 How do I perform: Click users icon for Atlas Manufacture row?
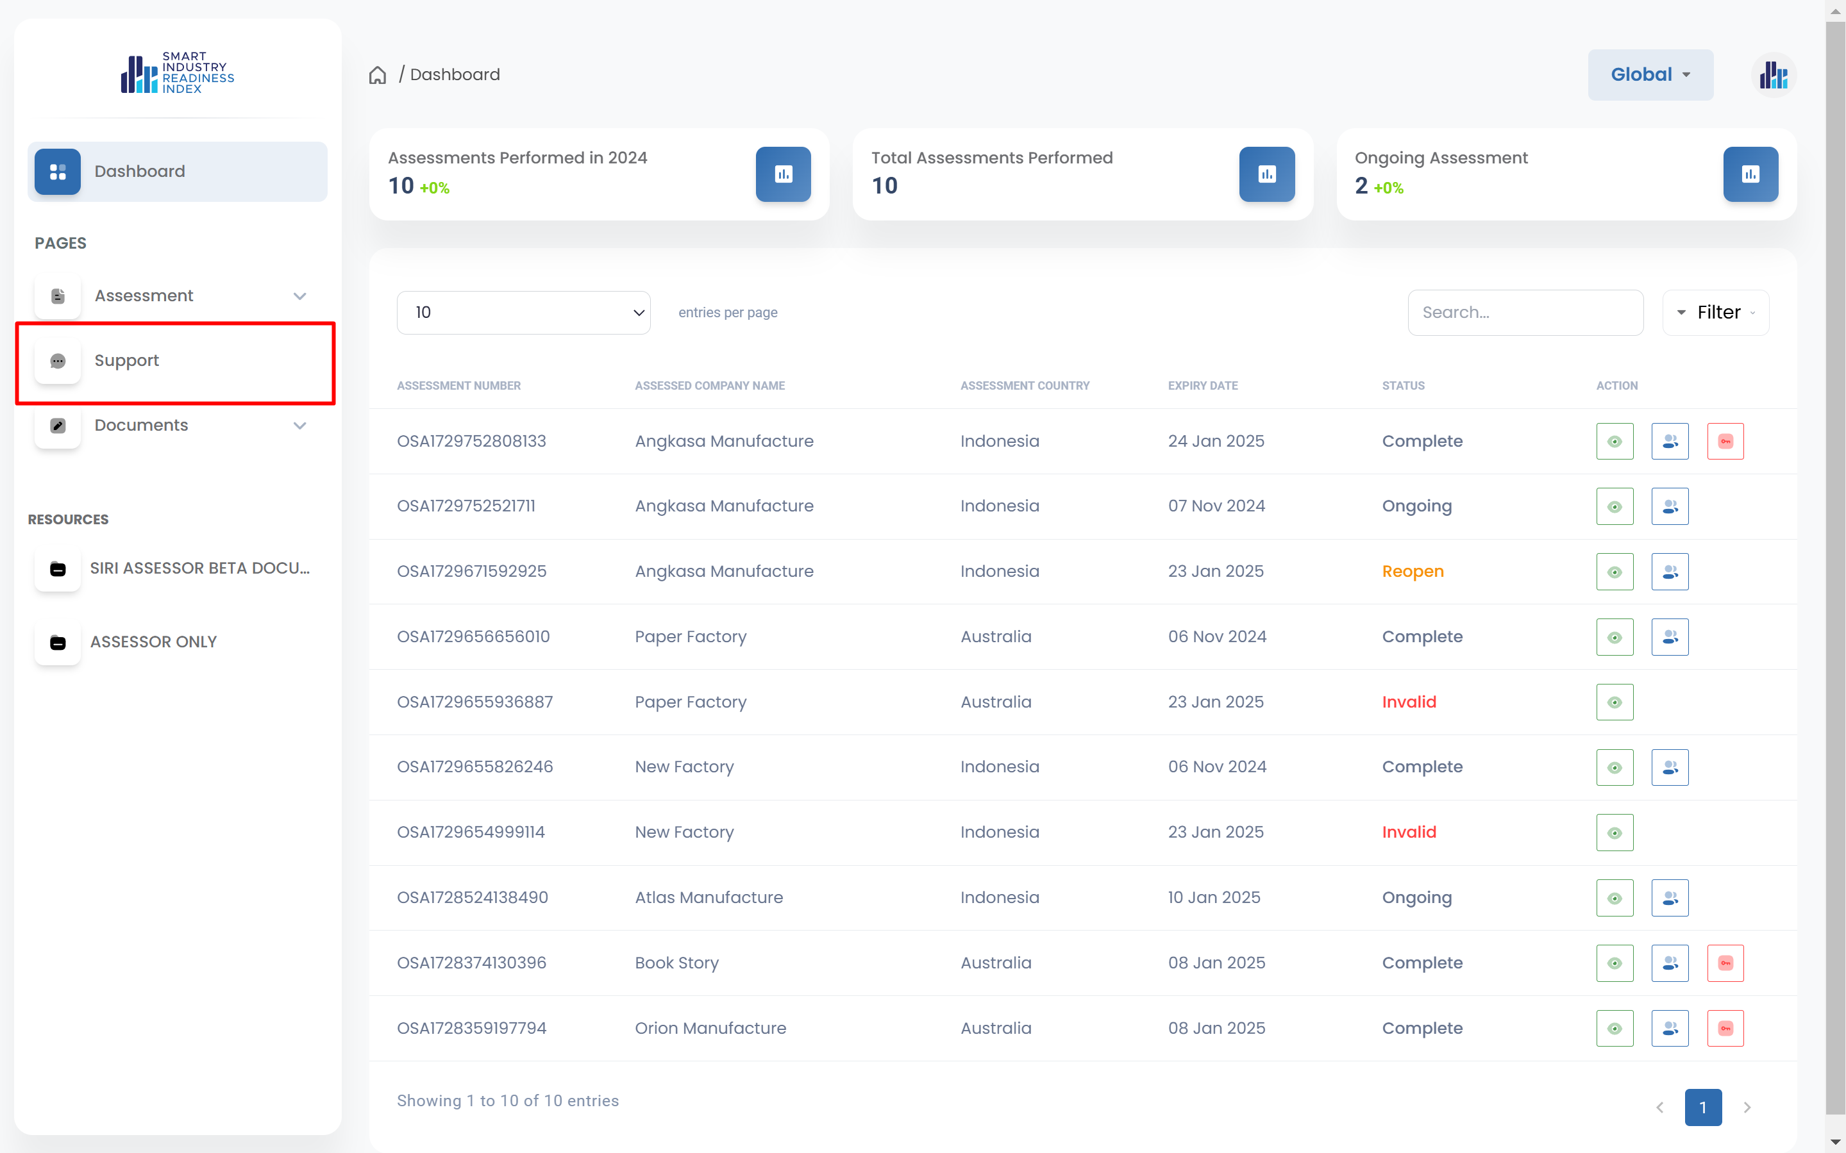tap(1669, 897)
